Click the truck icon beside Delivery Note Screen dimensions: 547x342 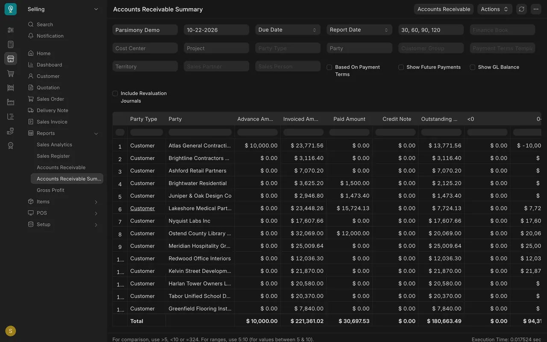[31, 110]
